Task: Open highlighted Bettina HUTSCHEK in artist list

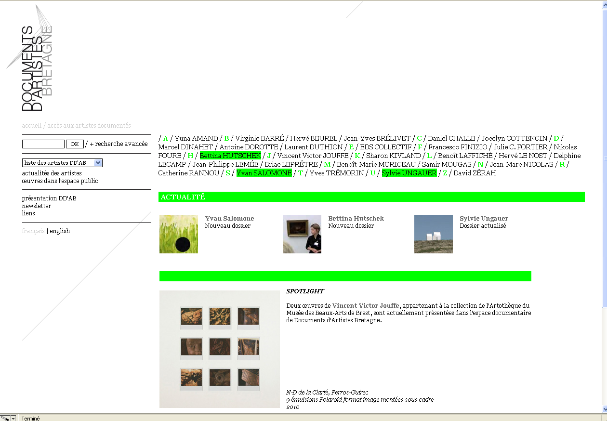Action: (x=230, y=156)
